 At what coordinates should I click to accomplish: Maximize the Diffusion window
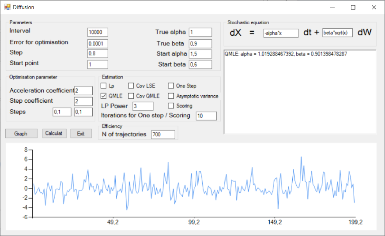pos(353,7)
